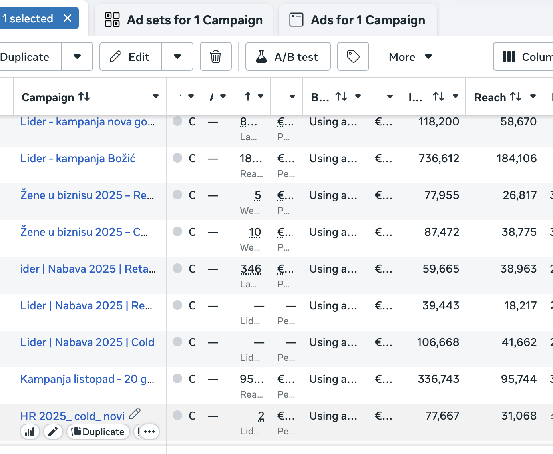Open the 'HR 2025_cold_novi' campaign link

point(73,416)
